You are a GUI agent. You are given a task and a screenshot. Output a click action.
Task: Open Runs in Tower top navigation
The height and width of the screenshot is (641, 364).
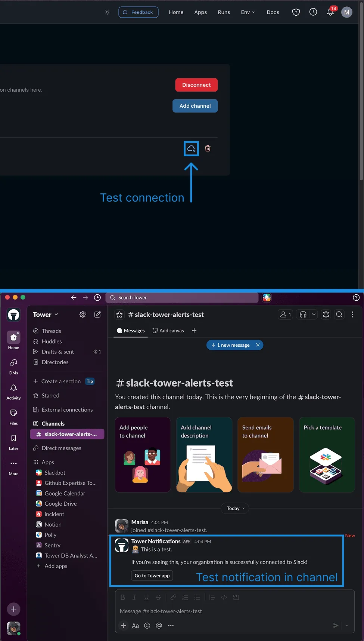tap(224, 12)
